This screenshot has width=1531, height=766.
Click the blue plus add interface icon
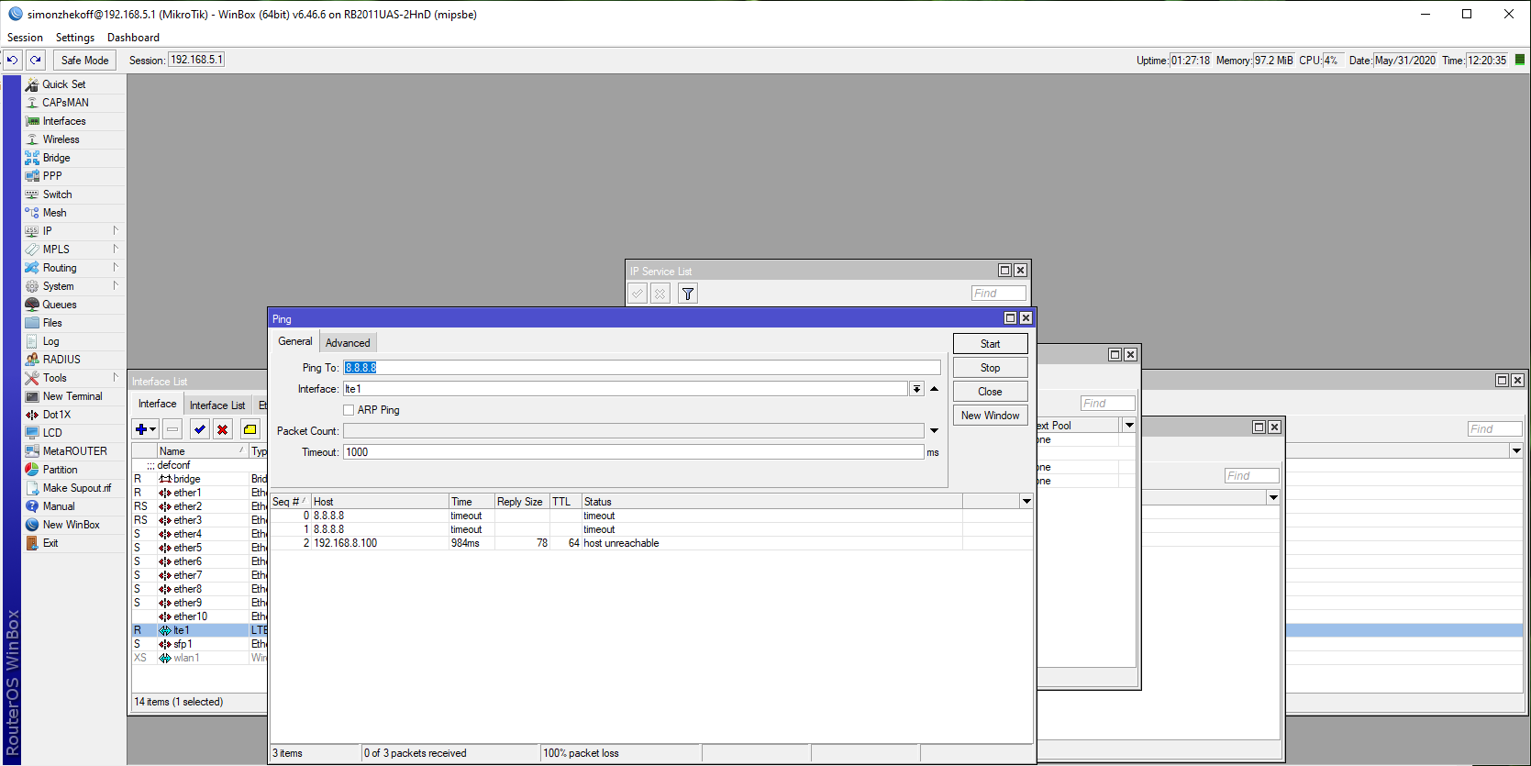coord(141,429)
